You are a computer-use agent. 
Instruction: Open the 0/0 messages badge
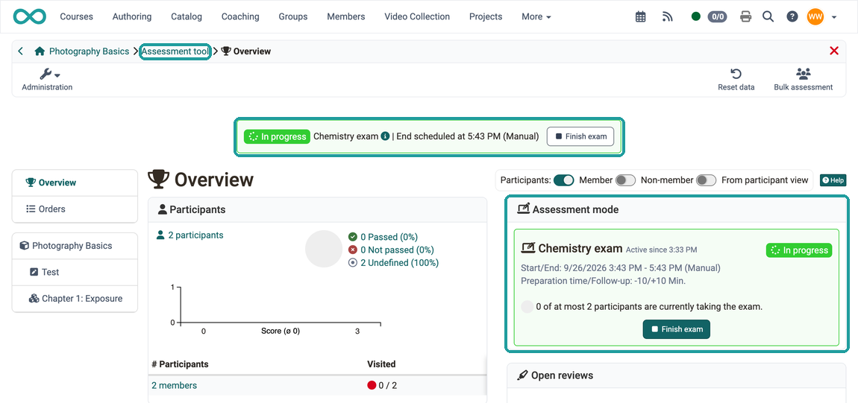[718, 17]
